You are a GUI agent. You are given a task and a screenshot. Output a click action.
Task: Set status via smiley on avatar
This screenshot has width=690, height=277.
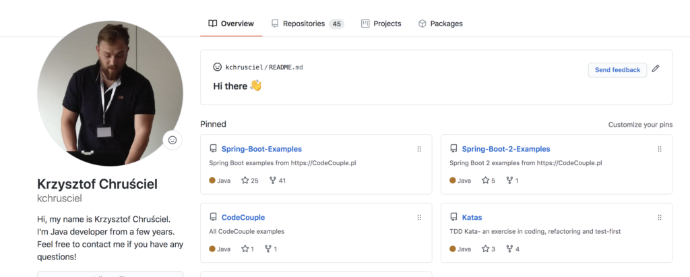tap(172, 140)
